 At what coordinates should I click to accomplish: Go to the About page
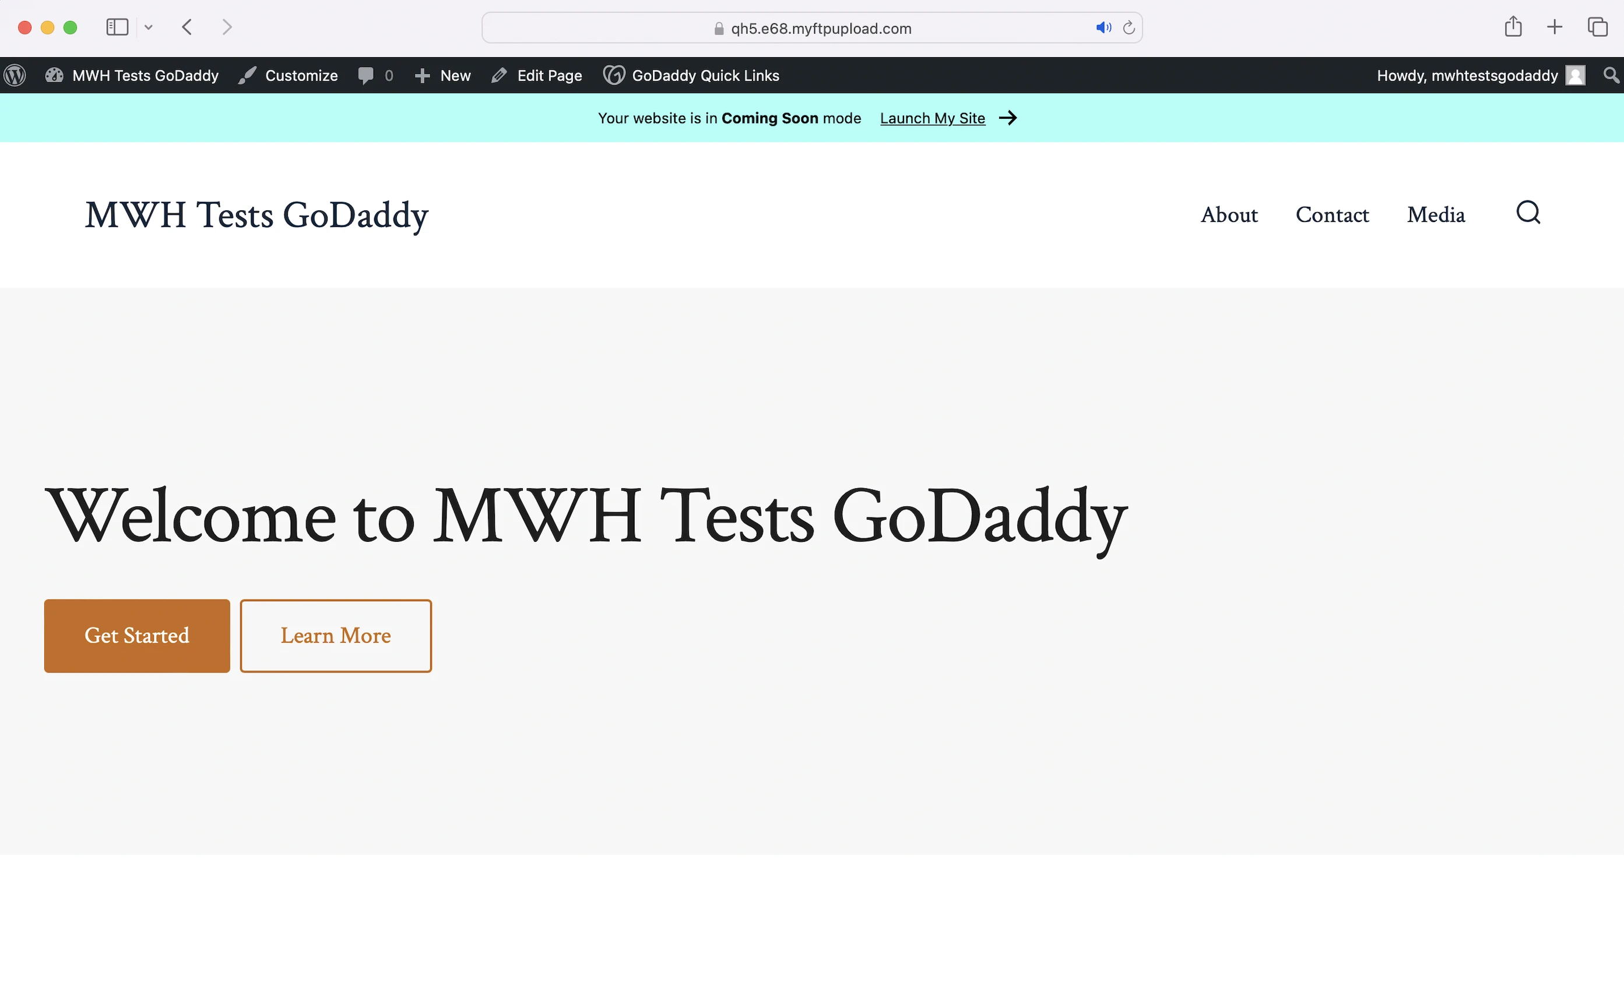[x=1229, y=215]
